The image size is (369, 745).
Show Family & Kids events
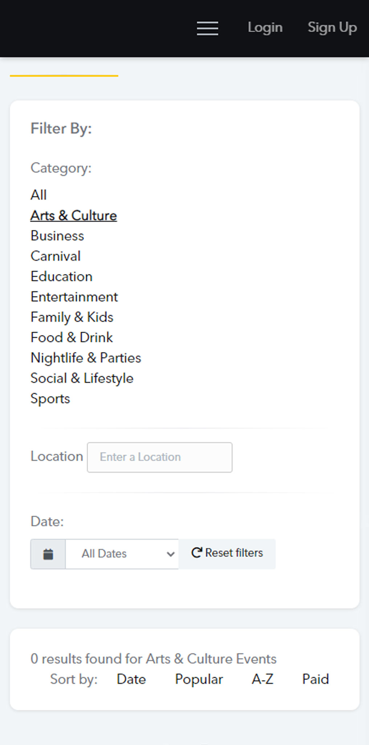[72, 317]
